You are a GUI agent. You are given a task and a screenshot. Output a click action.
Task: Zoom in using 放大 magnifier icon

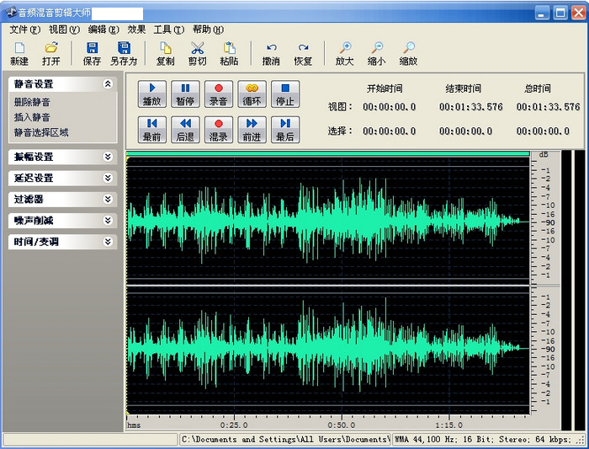point(345,53)
